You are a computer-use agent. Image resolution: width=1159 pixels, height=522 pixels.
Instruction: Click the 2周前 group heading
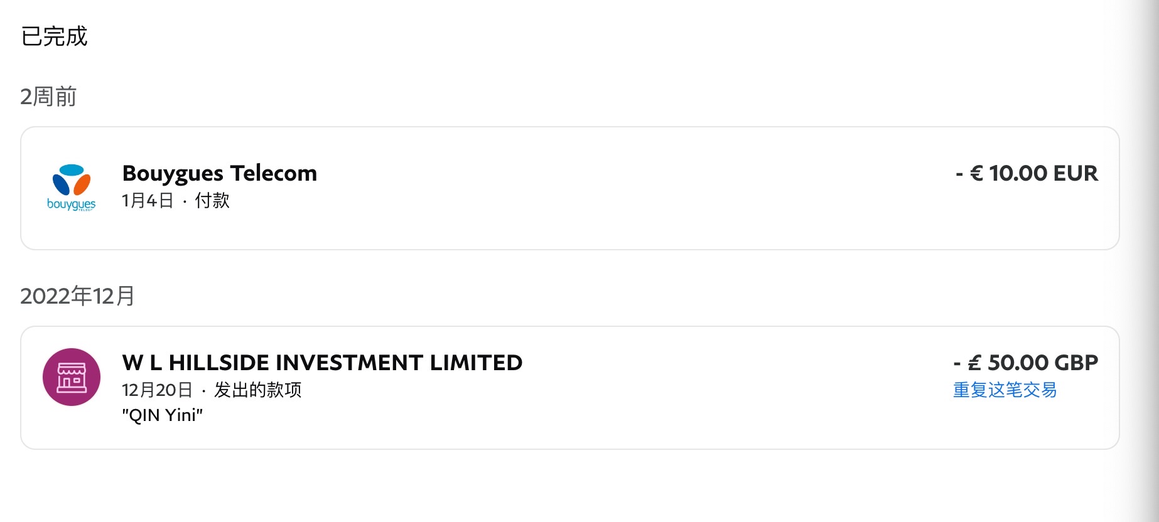[48, 97]
